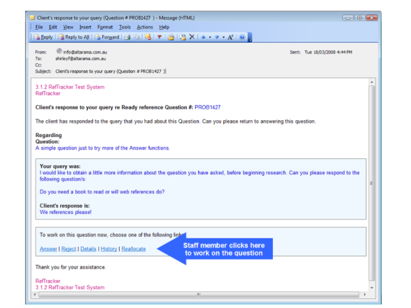This screenshot has height=308, width=411.
Task: Click the create rule icon beside Delete
Action: (183, 37)
